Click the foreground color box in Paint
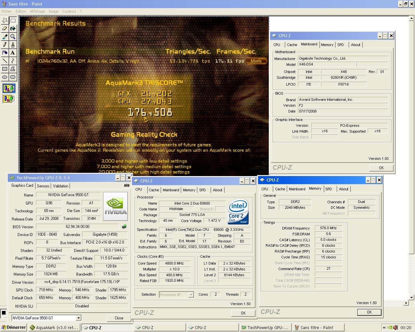 point(4,313)
